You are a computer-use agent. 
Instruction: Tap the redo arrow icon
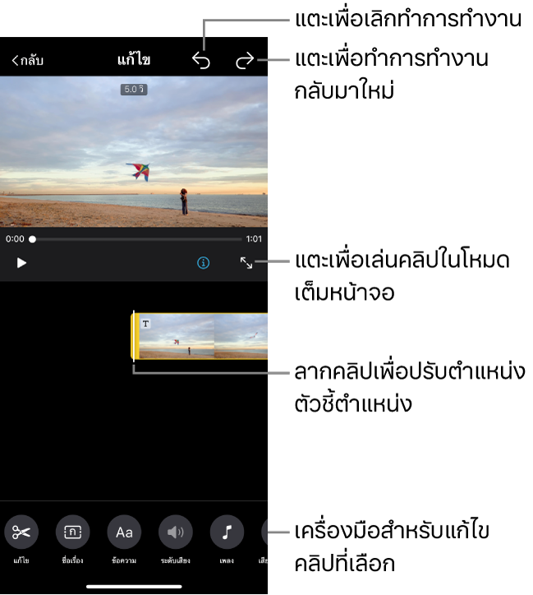pyautogui.click(x=245, y=60)
